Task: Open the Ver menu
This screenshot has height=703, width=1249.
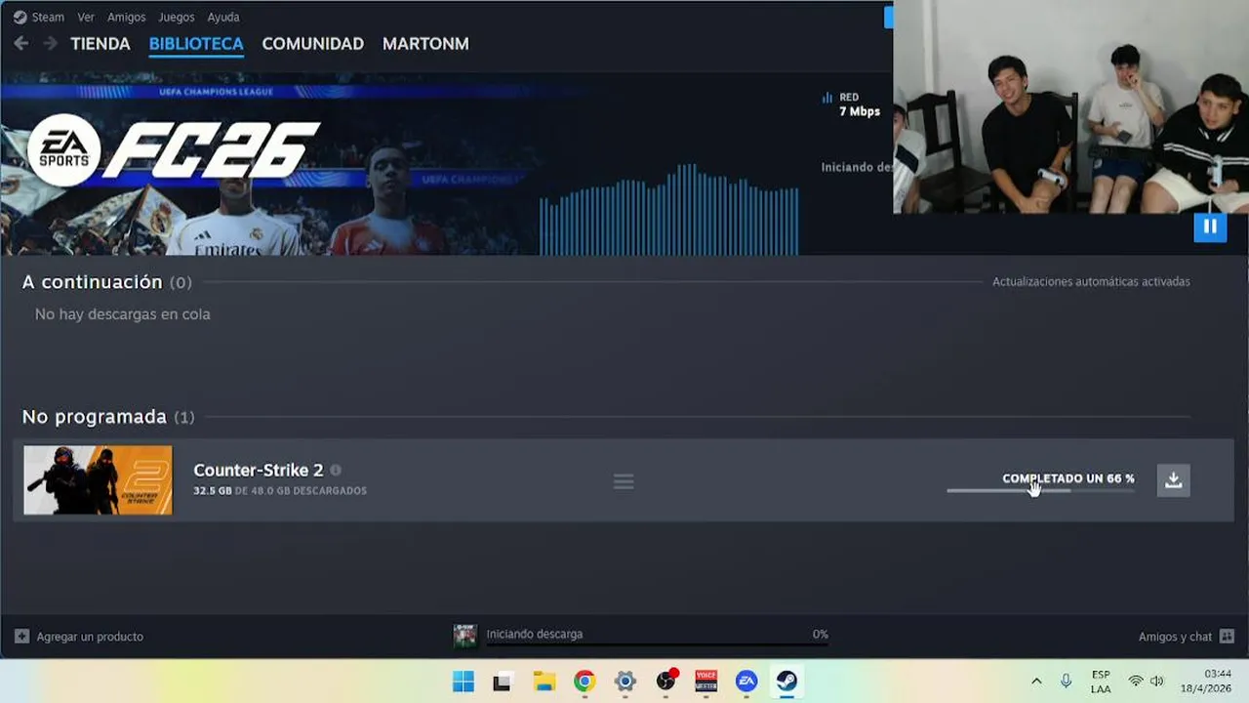Action: (x=86, y=17)
